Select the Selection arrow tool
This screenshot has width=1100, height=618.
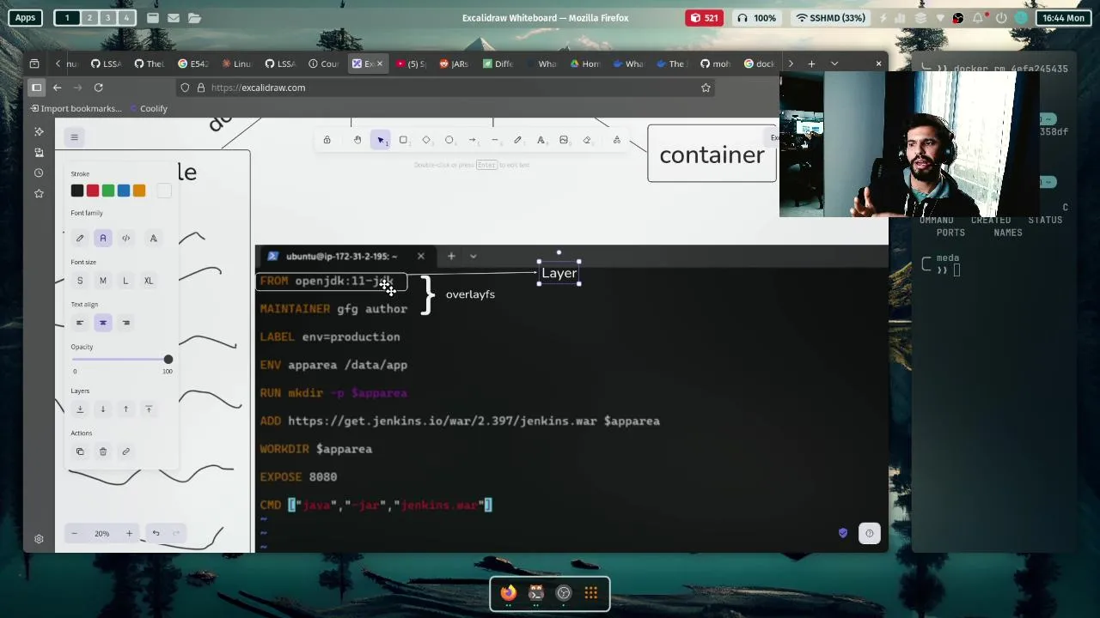[381, 140]
